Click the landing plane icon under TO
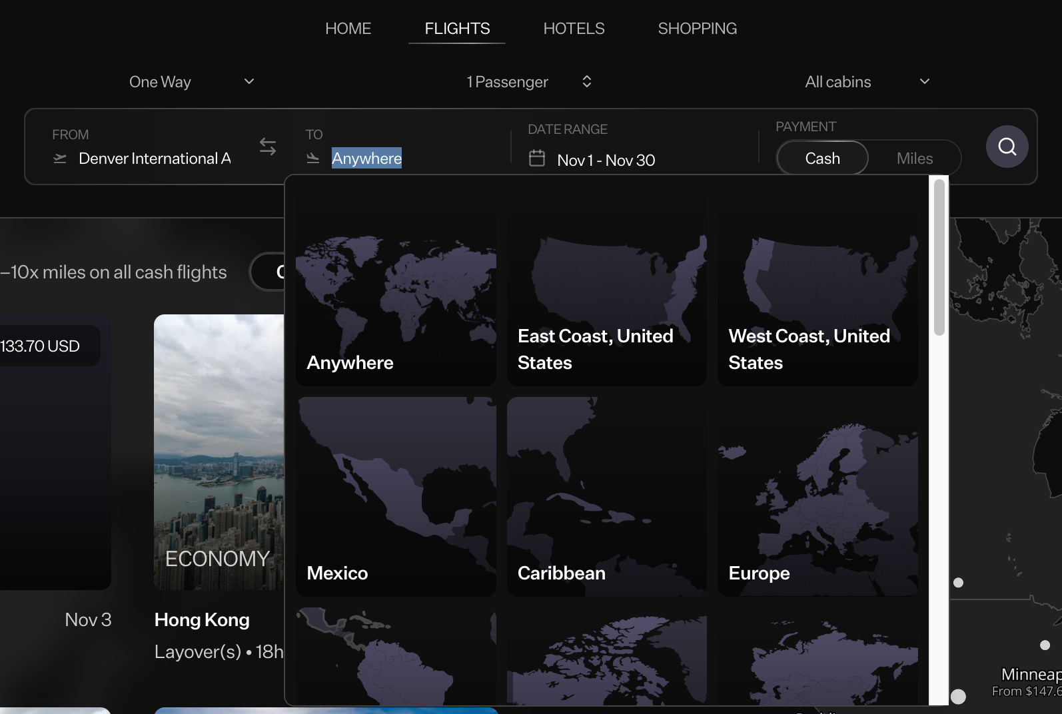The image size is (1062, 714). coord(312,159)
